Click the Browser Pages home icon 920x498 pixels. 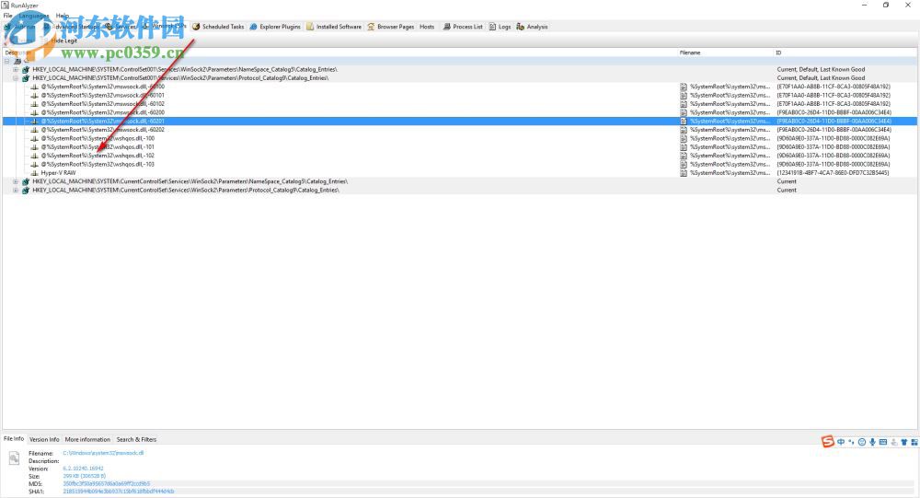[371, 27]
